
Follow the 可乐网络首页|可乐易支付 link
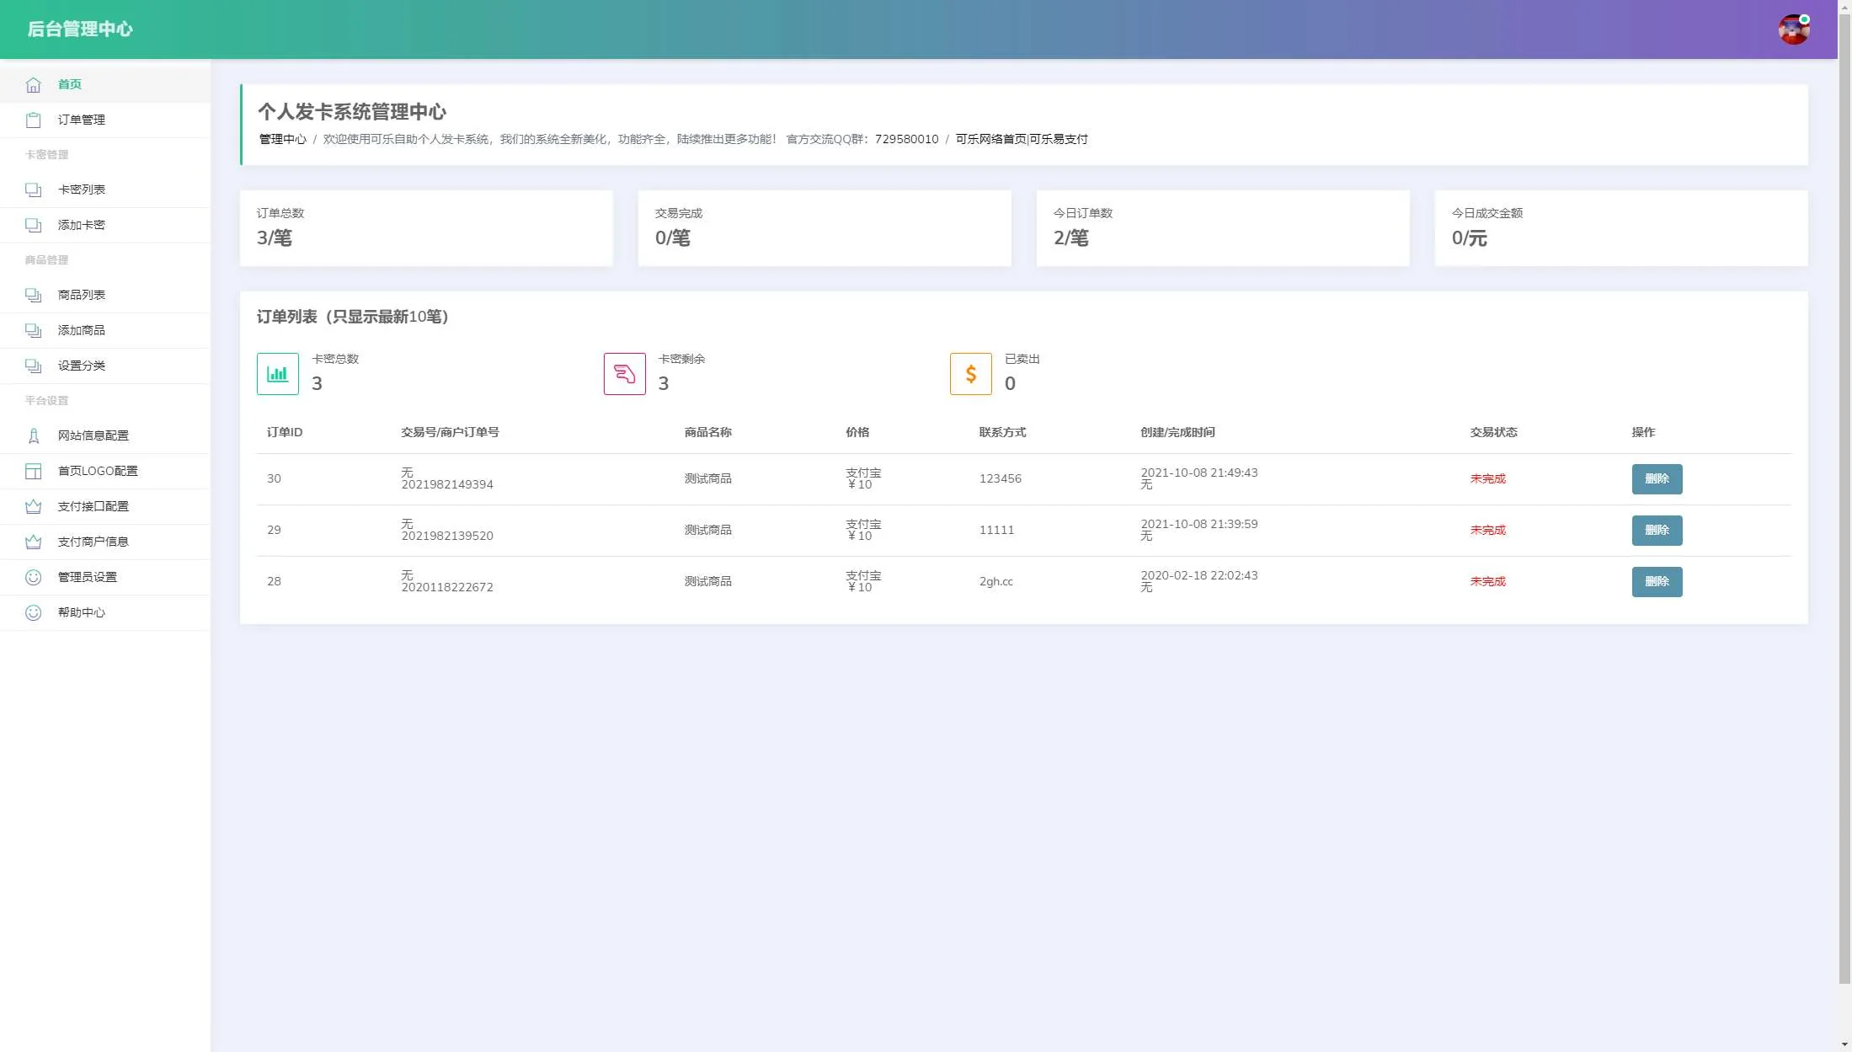coord(1021,140)
